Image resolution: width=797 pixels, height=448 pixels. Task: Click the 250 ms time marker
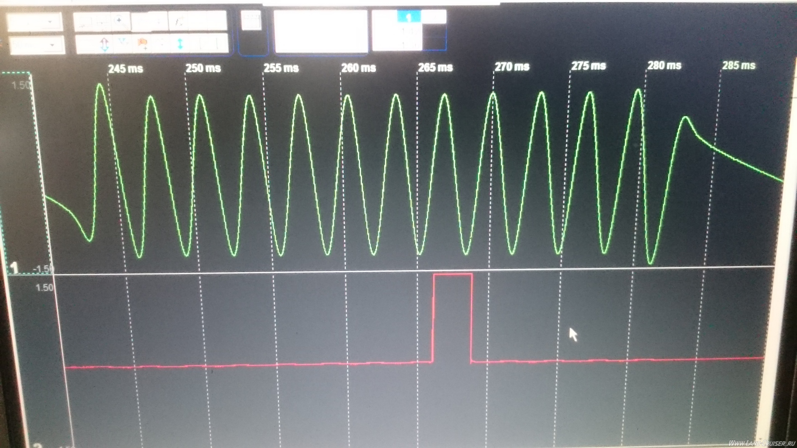coord(203,68)
